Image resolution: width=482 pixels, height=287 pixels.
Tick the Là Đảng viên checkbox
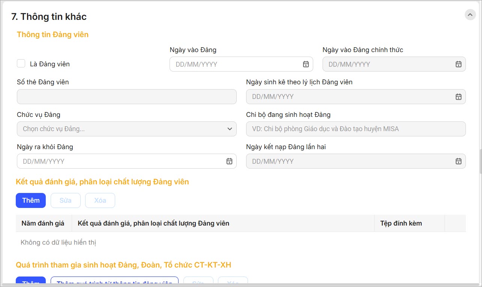[x=21, y=64]
